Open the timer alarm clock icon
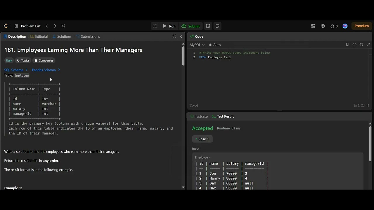The image size is (374, 210). pyautogui.click(x=208, y=26)
